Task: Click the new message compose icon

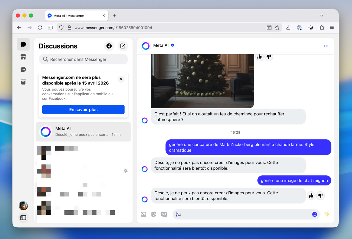Action: pos(123,46)
